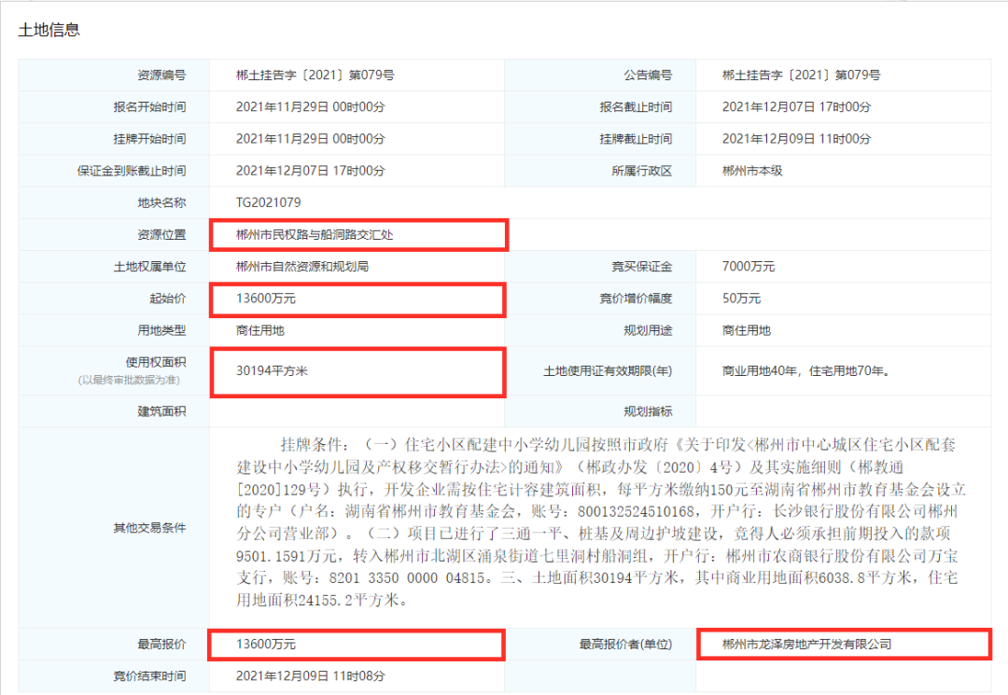Click the 规划指标 label

pos(648,411)
